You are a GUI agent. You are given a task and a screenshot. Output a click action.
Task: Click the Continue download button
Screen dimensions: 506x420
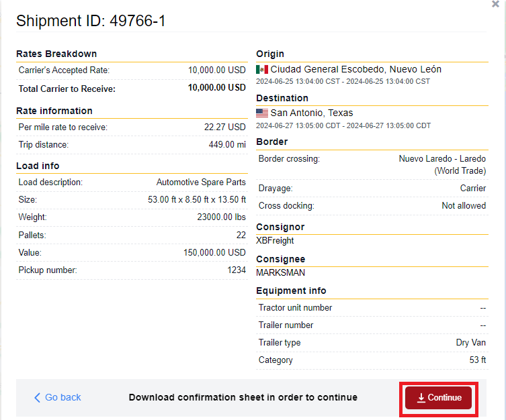tap(438, 398)
